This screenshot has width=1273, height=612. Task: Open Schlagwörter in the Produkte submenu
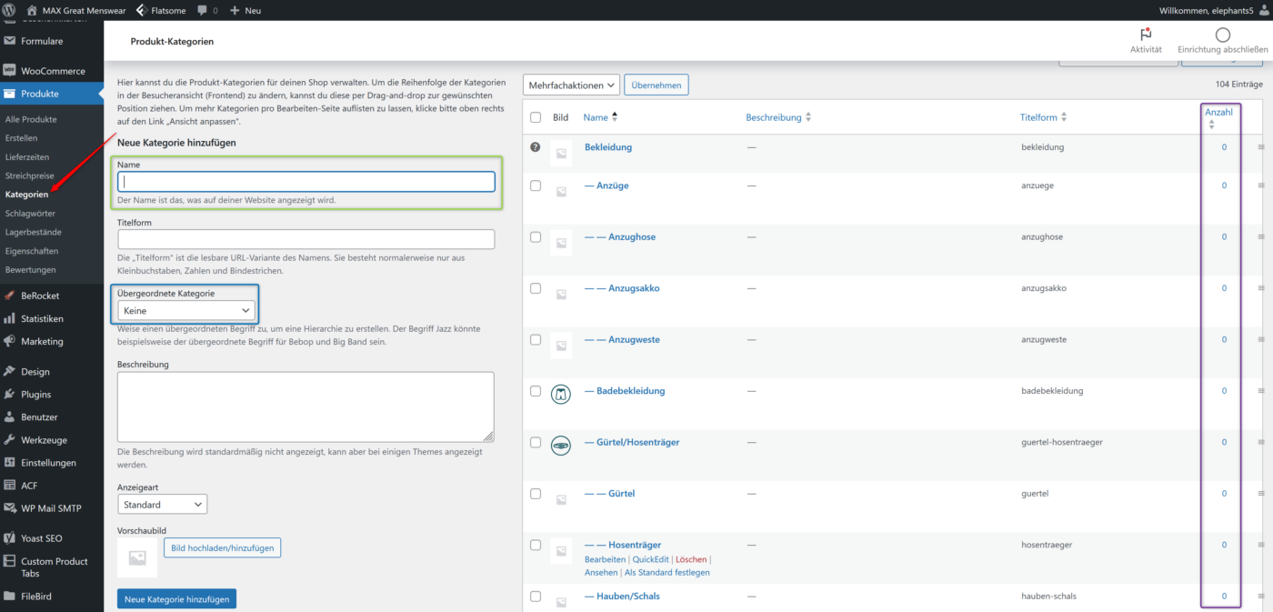[30, 213]
